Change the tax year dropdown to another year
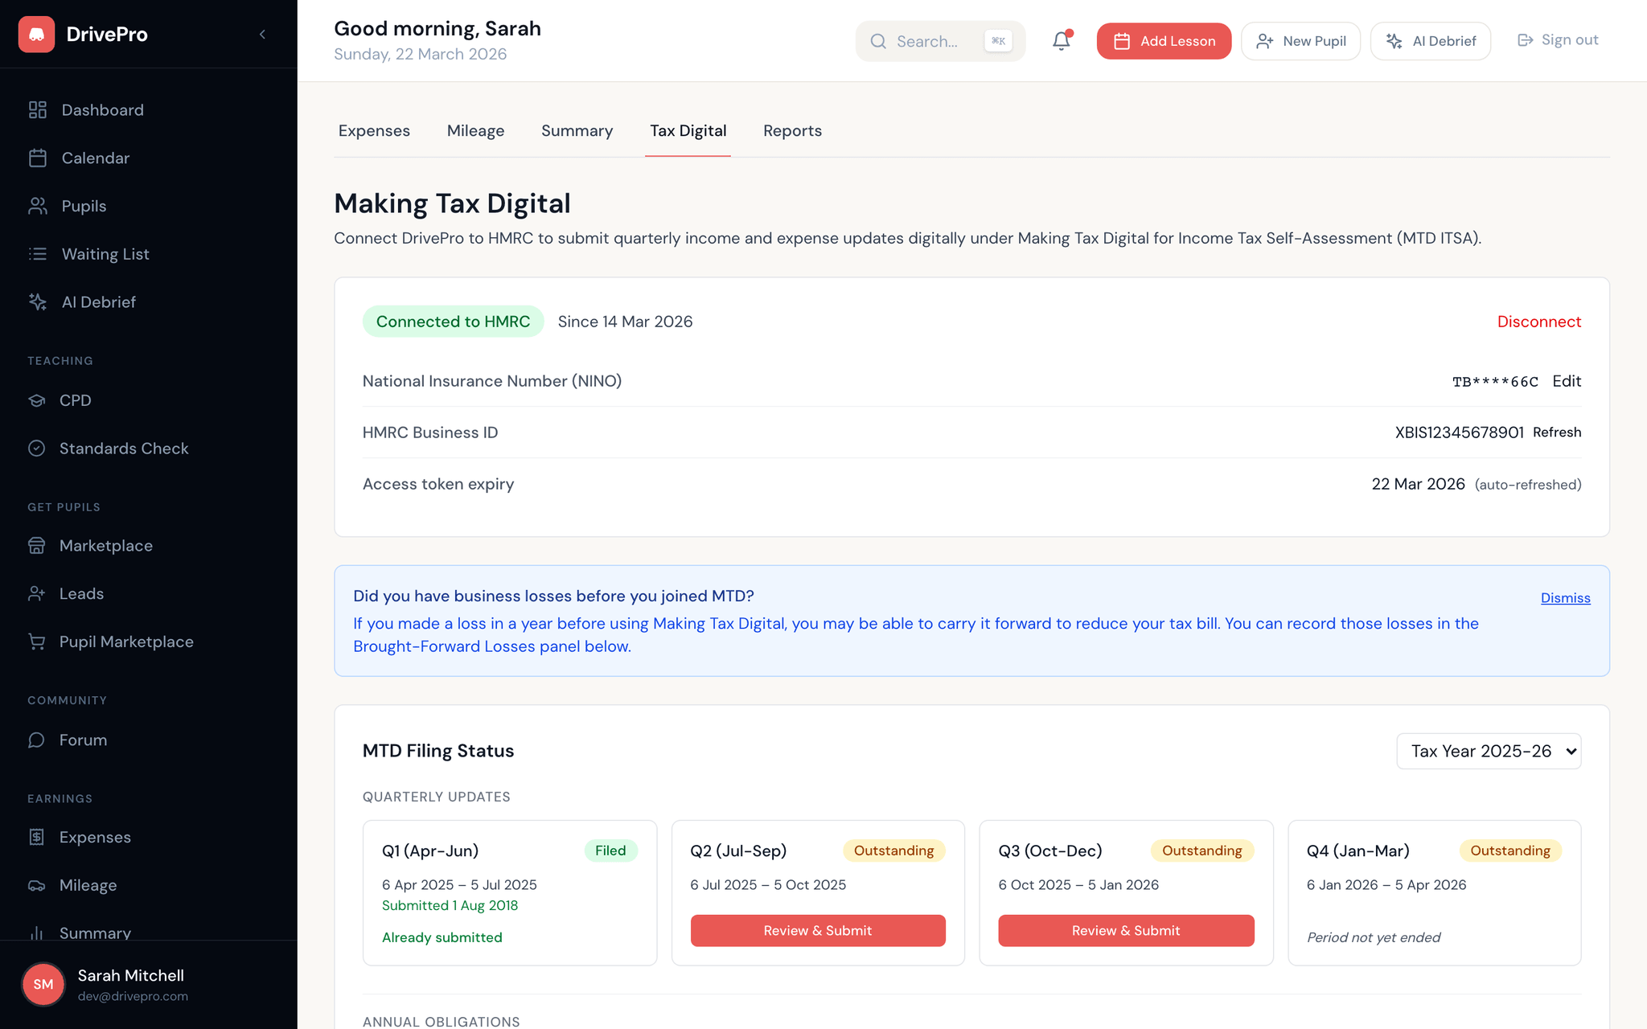 [1489, 751]
